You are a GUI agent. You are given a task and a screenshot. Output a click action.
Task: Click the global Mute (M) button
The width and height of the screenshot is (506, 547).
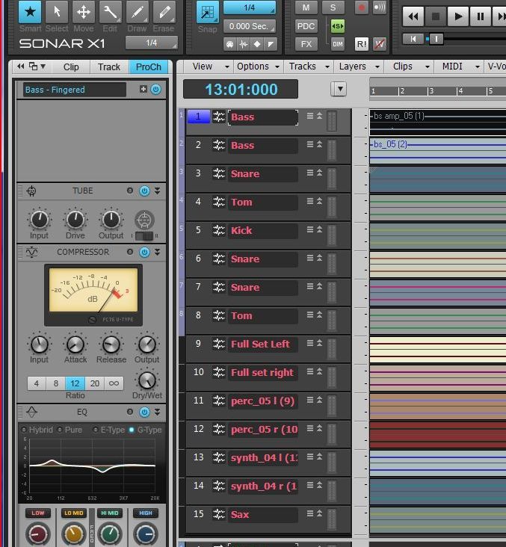tap(306, 7)
